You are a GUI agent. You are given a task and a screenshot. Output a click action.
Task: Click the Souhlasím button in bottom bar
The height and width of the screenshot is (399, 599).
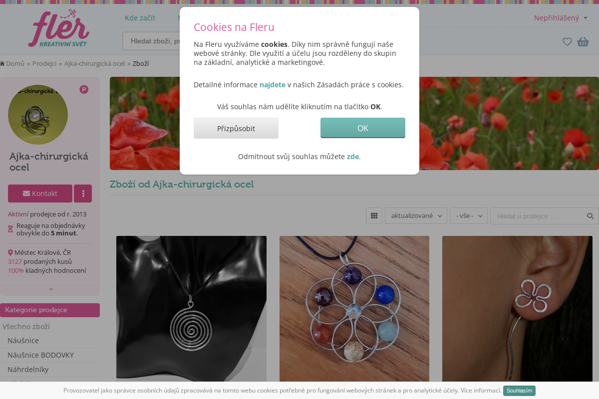[x=519, y=391]
